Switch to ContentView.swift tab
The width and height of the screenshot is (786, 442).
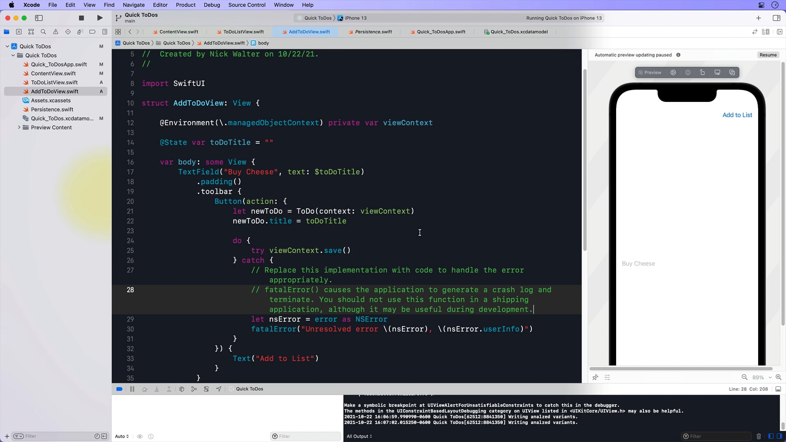click(175, 32)
